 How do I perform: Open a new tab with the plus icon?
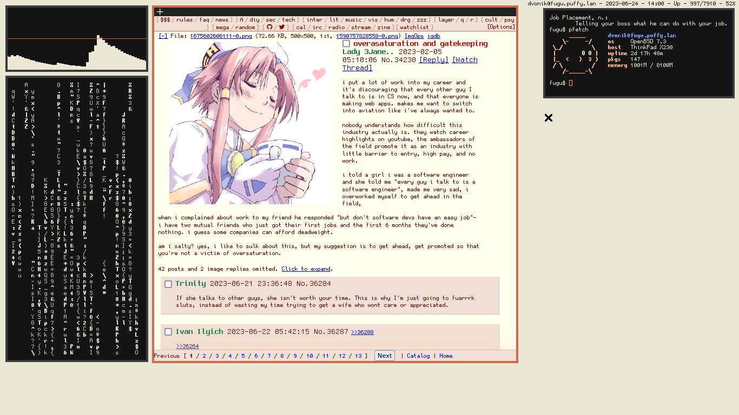coord(160,12)
